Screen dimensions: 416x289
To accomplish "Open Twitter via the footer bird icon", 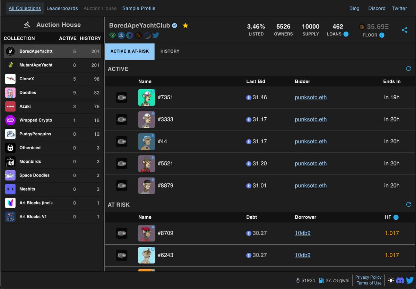I will [409, 280].
